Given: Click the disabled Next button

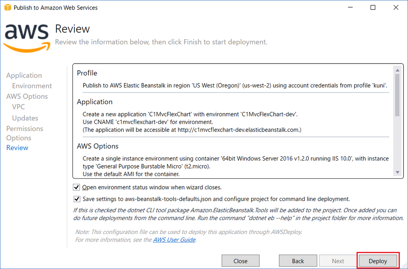Looking at the screenshot, I should (x=338, y=261).
